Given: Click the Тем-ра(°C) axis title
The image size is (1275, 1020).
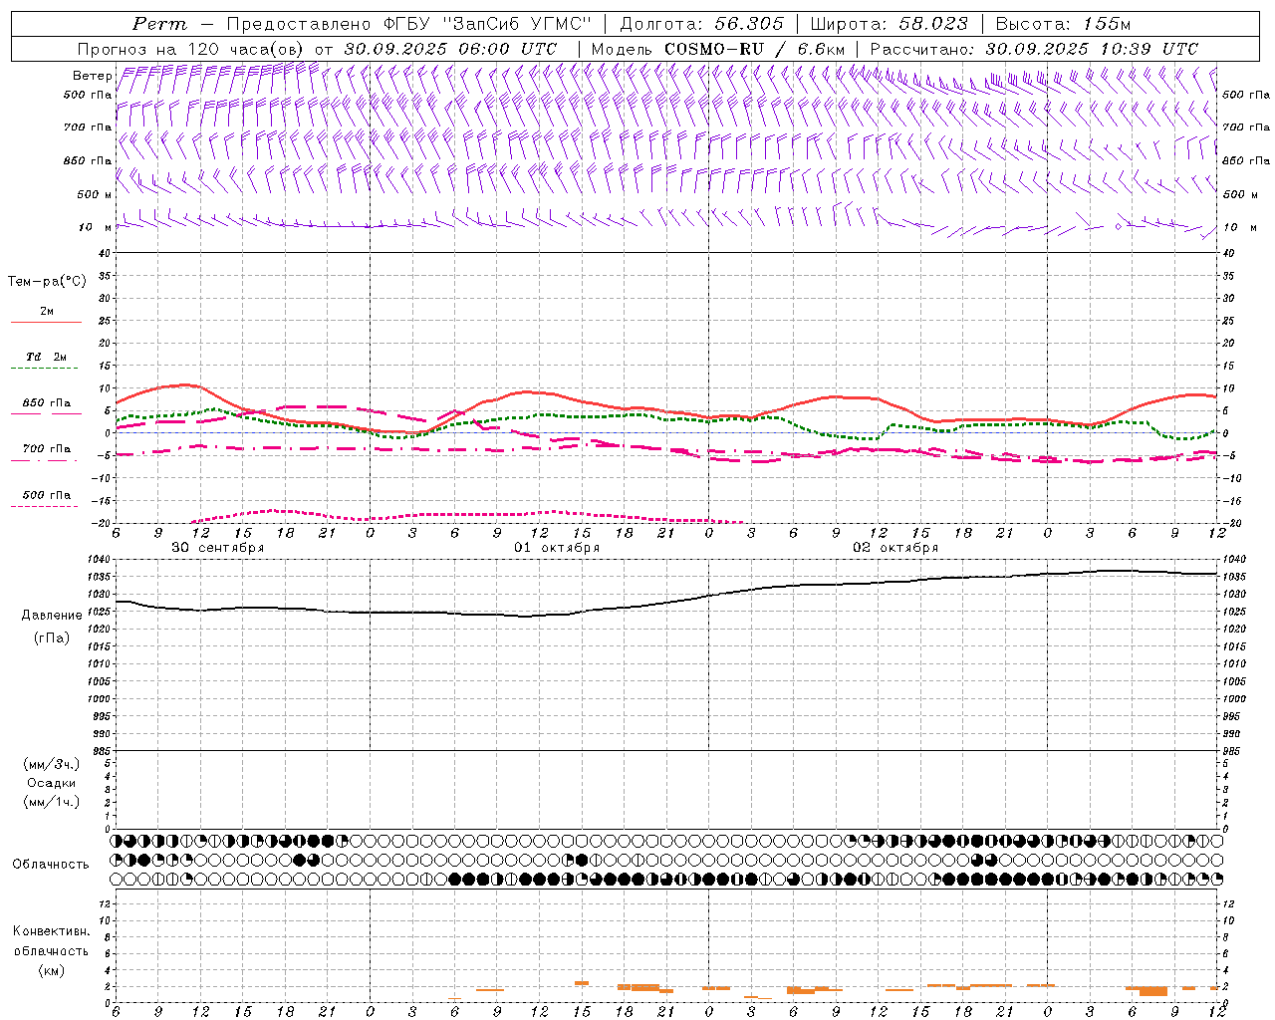Looking at the screenshot, I should (47, 282).
